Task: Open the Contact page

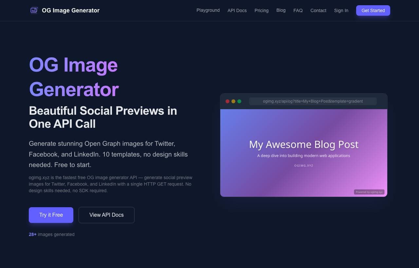Action: 318,10
